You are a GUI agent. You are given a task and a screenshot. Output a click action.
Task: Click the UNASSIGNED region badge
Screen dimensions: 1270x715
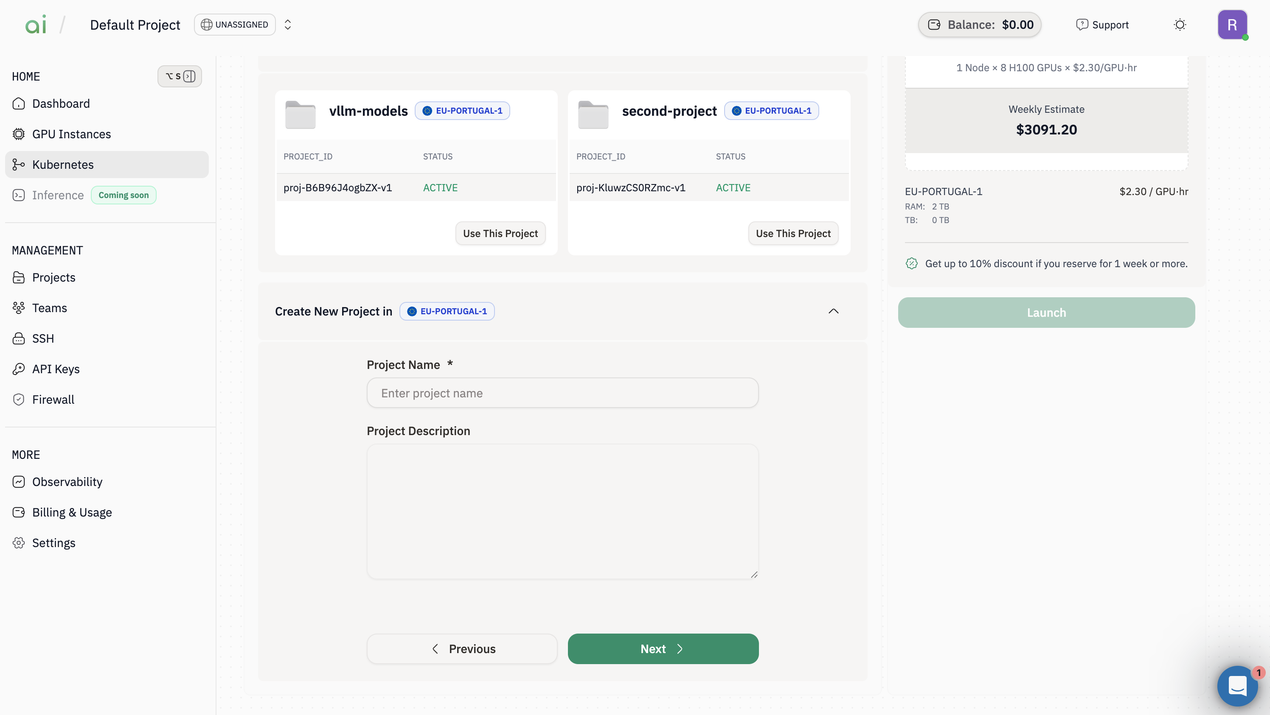click(x=235, y=25)
